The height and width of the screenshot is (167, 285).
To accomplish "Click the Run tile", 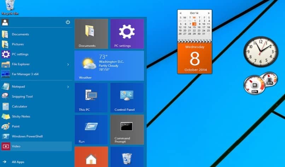I will (91, 130).
